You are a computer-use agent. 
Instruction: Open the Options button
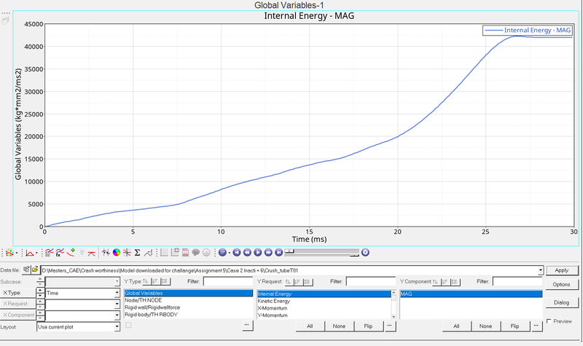pyautogui.click(x=561, y=284)
